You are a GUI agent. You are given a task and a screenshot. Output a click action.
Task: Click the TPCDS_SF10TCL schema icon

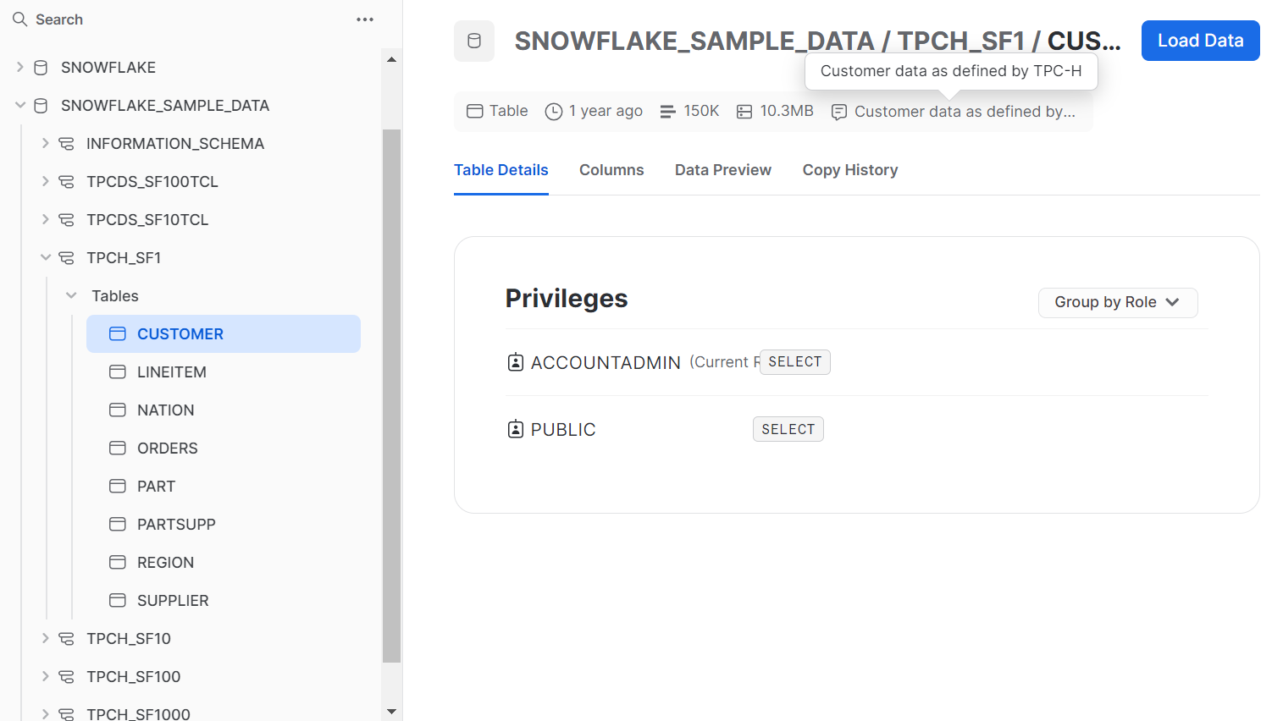66,220
